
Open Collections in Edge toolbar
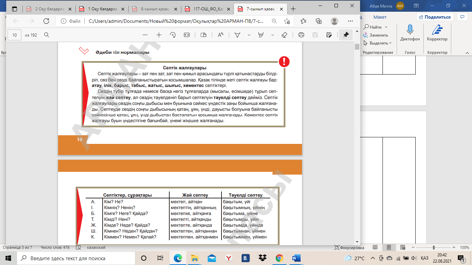[319, 21]
